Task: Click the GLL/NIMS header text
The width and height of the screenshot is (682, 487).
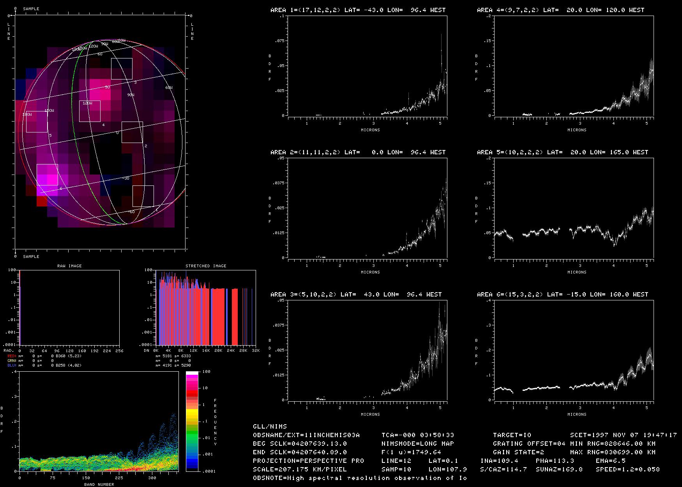Action: tap(270, 427)
